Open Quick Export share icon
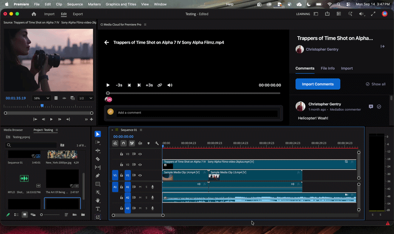Image resolution: width=394 pixels, height=234 pixels. 327,14
